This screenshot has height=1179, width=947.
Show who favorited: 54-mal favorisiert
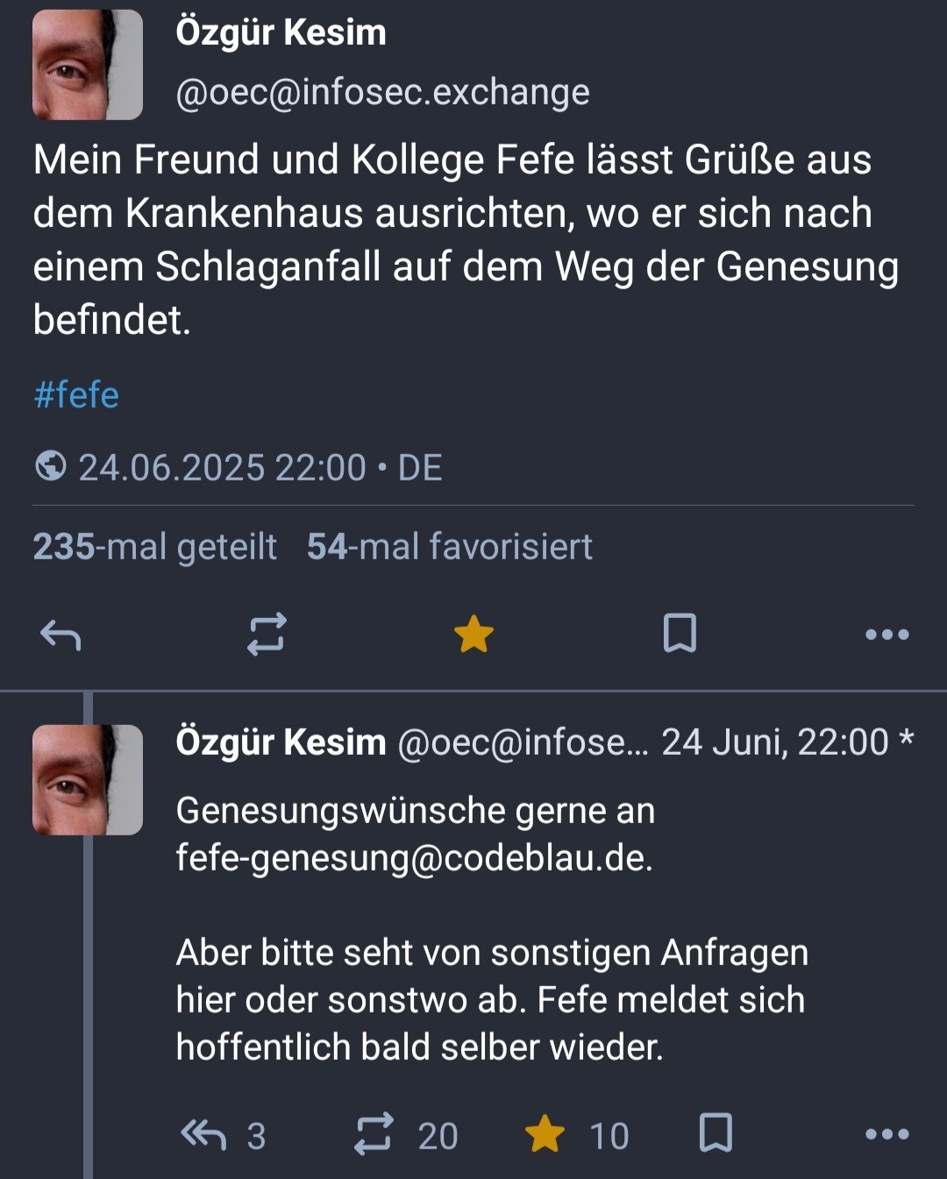[450, 546]
